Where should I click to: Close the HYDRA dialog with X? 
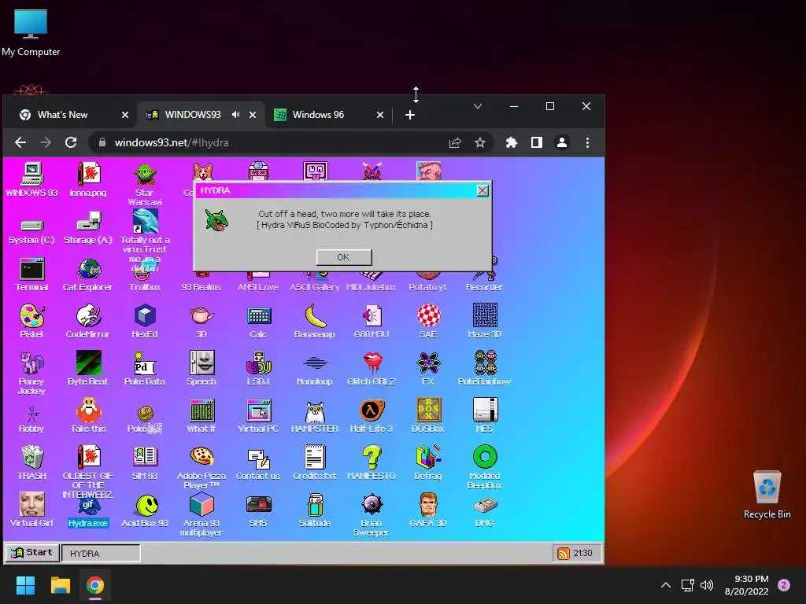pyautogui.click(x=482, y=191)
